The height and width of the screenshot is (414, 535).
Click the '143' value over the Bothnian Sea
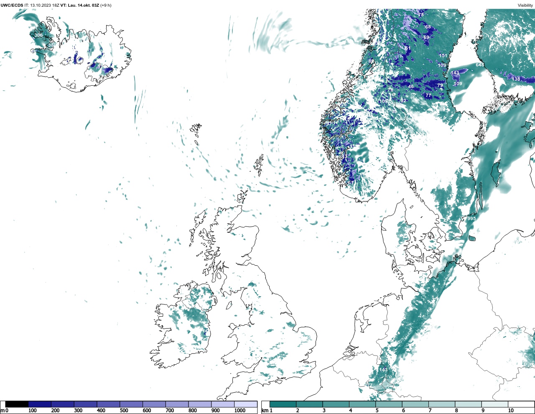455,73
